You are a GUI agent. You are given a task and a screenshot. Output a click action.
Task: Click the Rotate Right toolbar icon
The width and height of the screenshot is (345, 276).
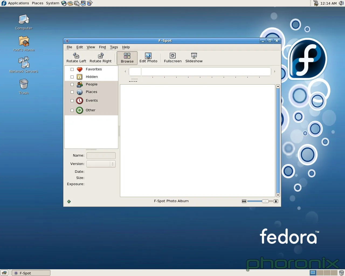(x=101, y=56)
